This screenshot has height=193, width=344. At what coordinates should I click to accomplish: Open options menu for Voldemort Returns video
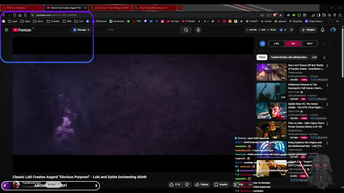tap(327, 85)
